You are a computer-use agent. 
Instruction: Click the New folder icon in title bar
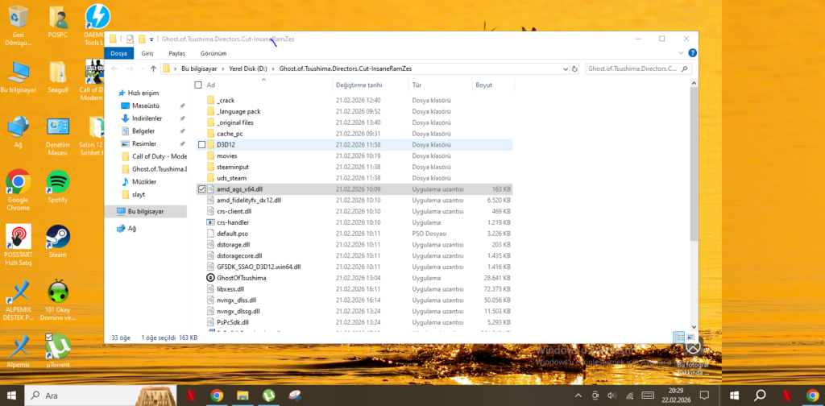click(x=142, y=39)
